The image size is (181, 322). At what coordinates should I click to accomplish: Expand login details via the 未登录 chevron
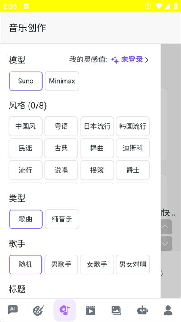(x=146, y=60)
